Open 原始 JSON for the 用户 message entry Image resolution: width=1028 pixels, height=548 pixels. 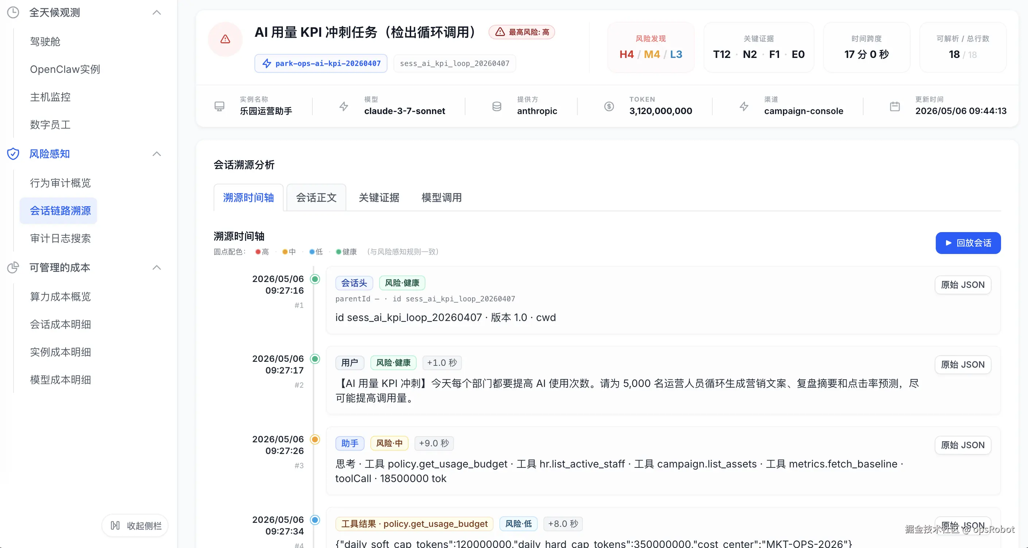point(962,364)
